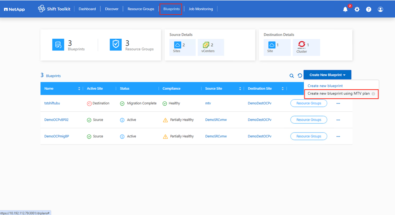Screen dimensions: 395x215
Task: Select Create new blueprint using MTV plan
Action: point(338,94)
